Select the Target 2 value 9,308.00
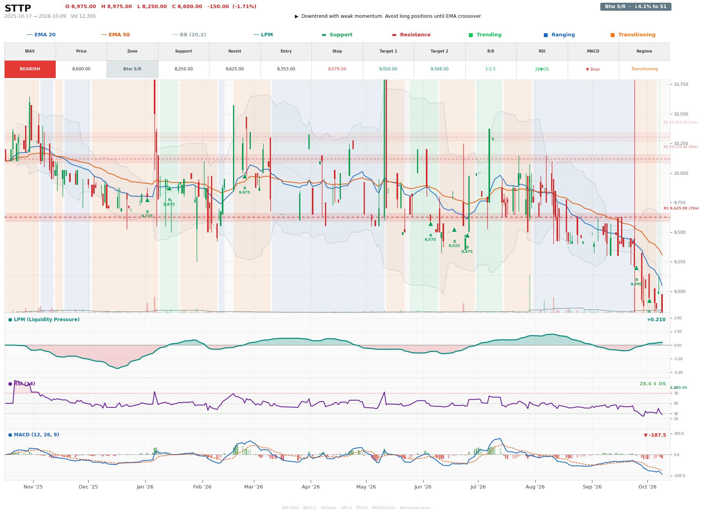The width and height of the screenshot is (703, 514). click(439, 69)
